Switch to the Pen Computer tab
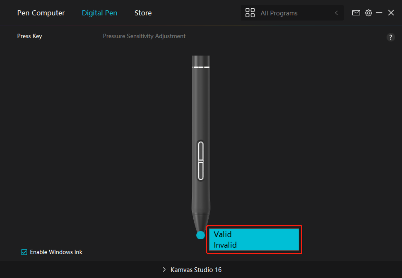Image resolution: width=402 pixels, height=278 pixels. pyautogui.click(x=41, y=13)
